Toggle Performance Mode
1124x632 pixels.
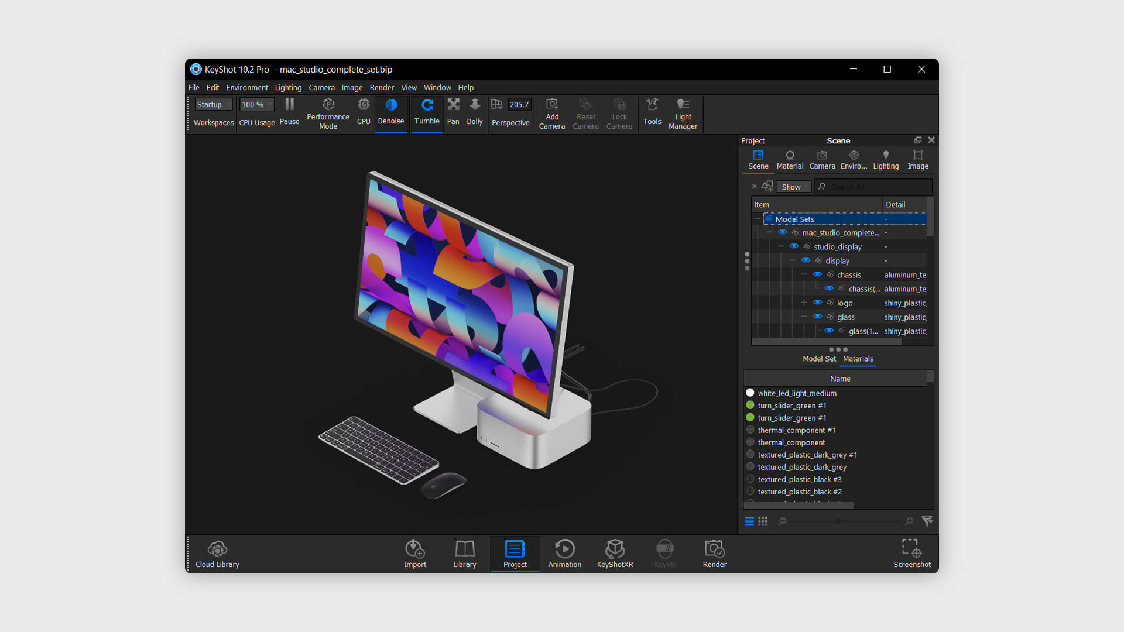point(328,114)
